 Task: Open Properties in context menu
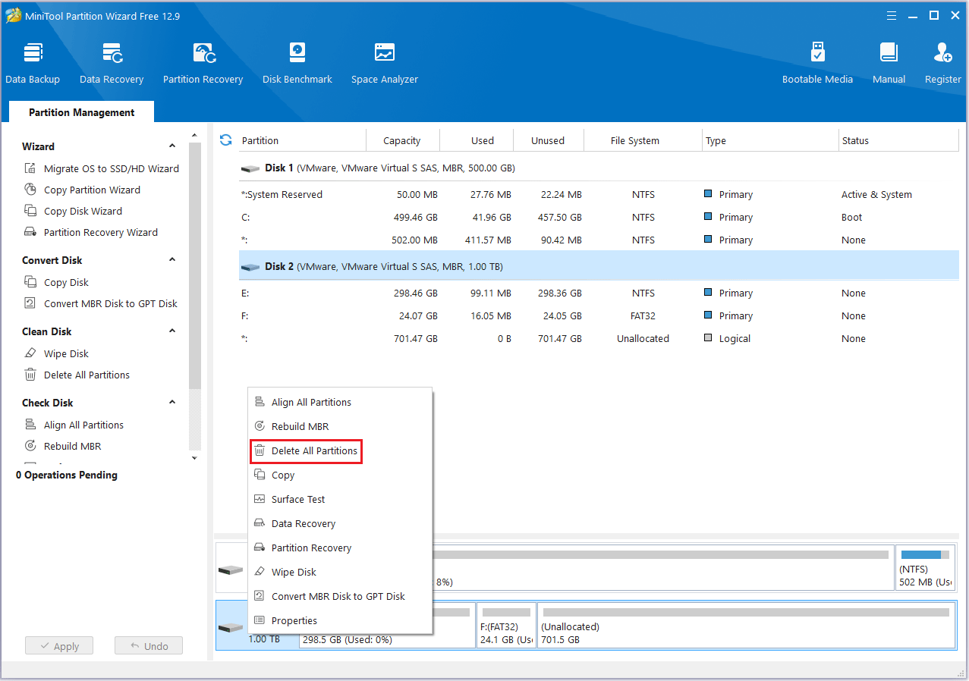340,620
